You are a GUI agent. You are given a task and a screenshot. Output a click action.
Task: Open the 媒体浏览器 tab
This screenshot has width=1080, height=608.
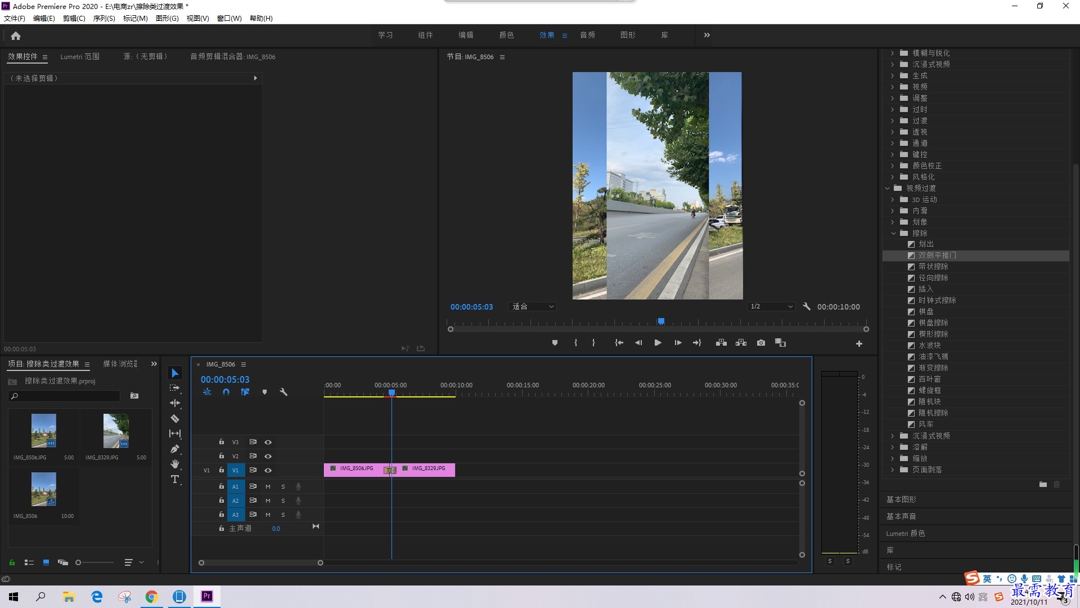point(120,364)
